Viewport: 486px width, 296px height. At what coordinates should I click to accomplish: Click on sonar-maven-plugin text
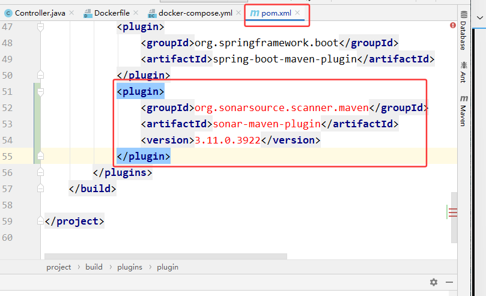pos(267,124)
